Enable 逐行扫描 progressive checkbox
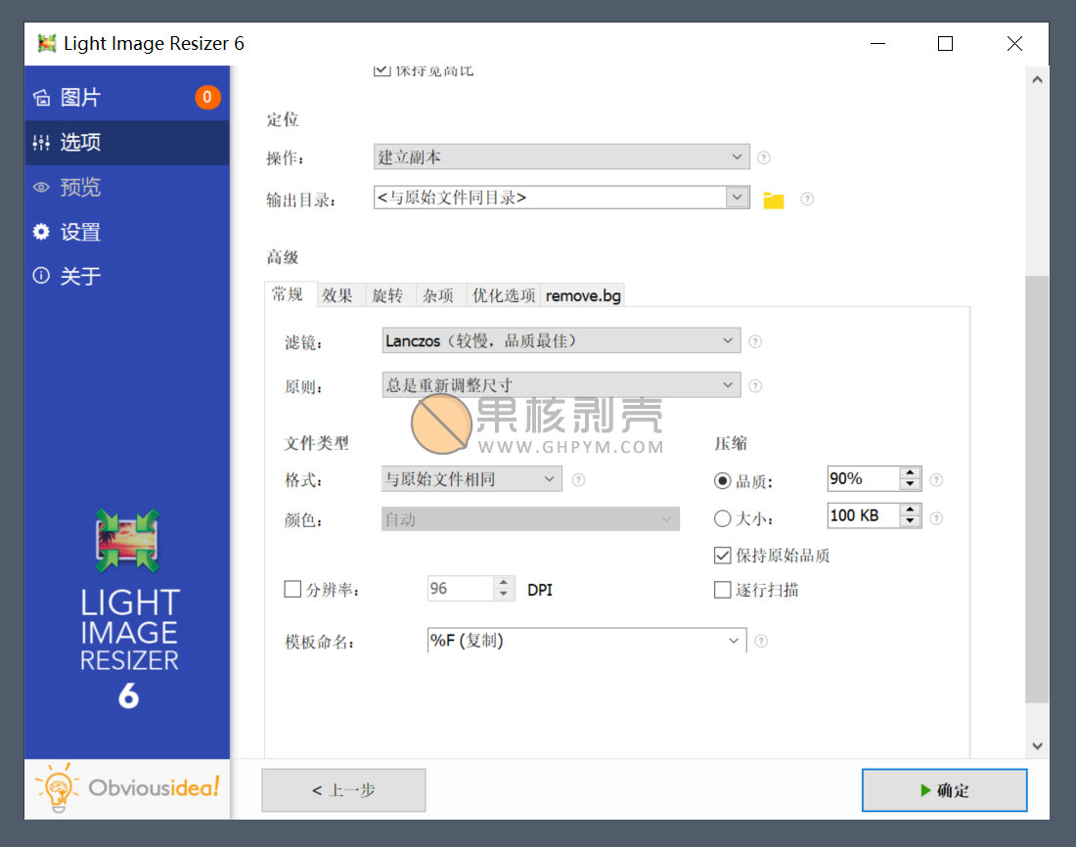The width and height of the screenshot is (1076, 847). click(x=723, y=590)
